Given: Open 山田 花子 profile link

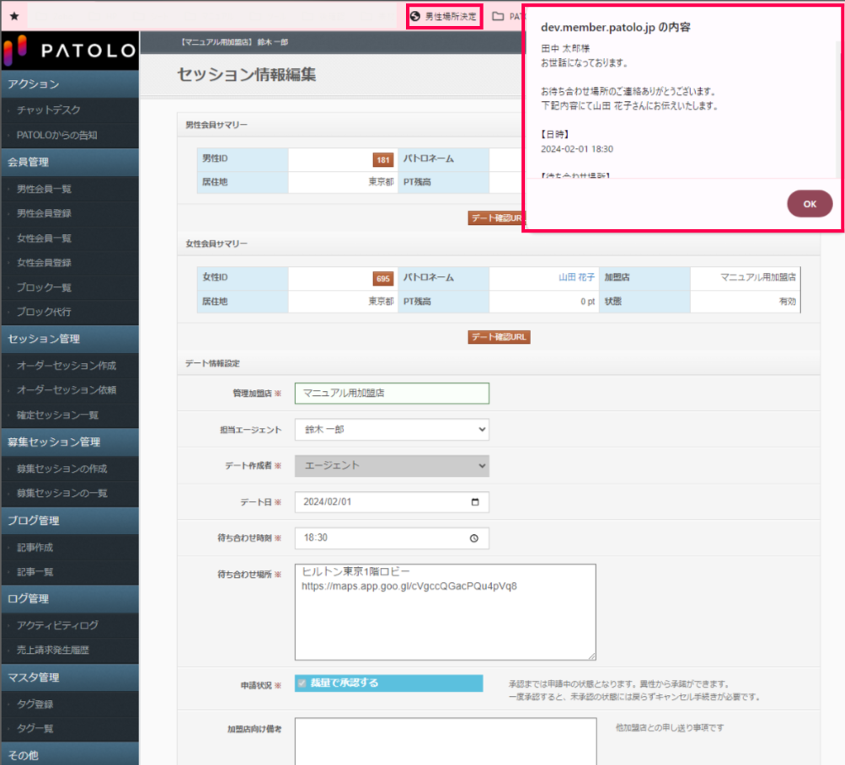Looking at the screenshot, I should point(576,277).
